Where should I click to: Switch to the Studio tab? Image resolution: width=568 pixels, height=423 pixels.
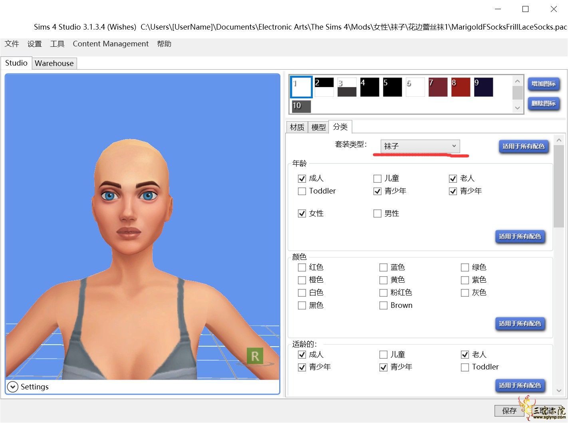click(16, 63)
